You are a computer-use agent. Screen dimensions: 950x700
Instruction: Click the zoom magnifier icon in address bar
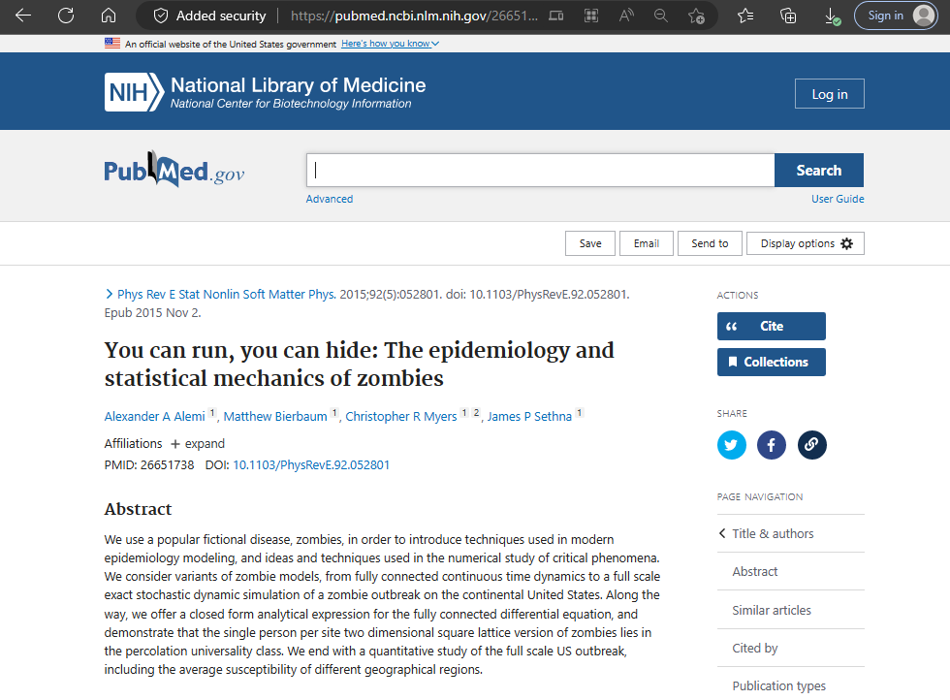661,16
